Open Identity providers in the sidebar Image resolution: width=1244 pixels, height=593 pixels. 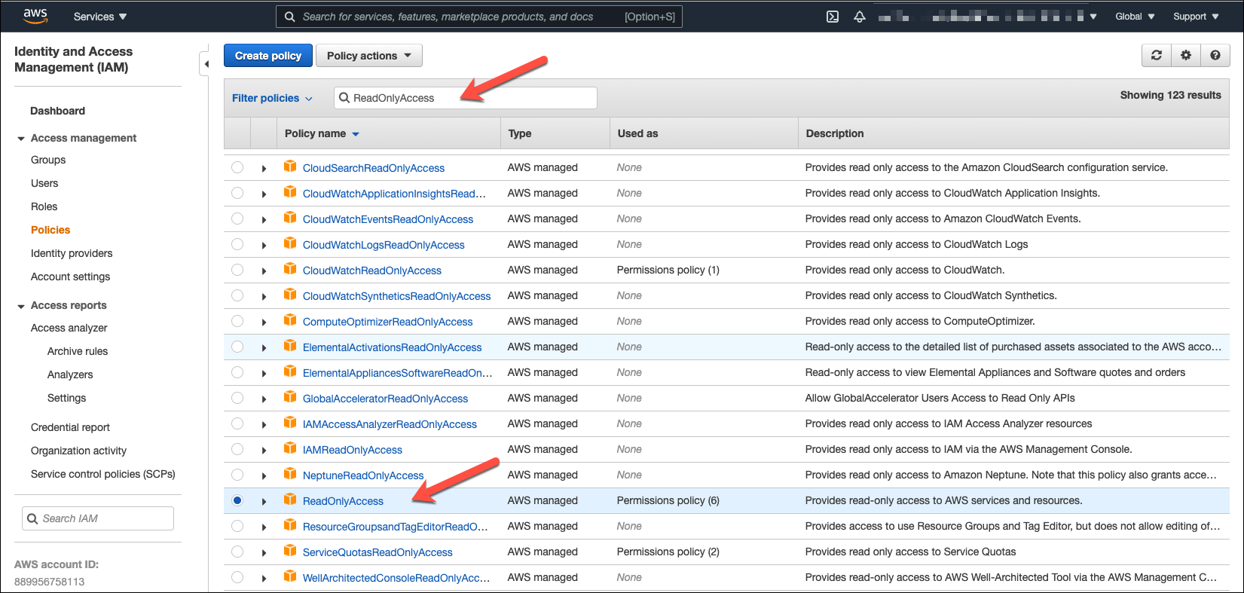click(x=72, y=253)
